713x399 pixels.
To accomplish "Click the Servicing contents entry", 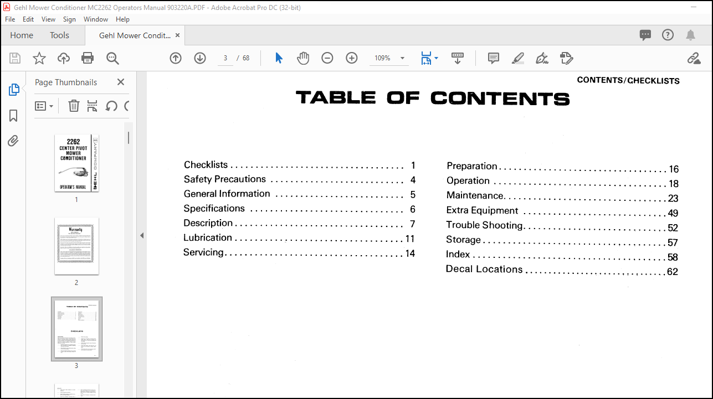I will (299, 253).
